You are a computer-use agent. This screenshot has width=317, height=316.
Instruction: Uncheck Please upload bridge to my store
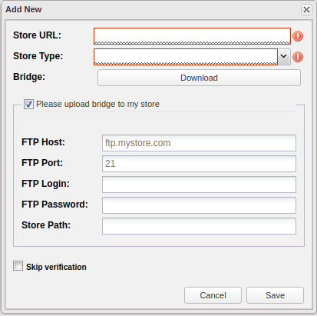28,105
